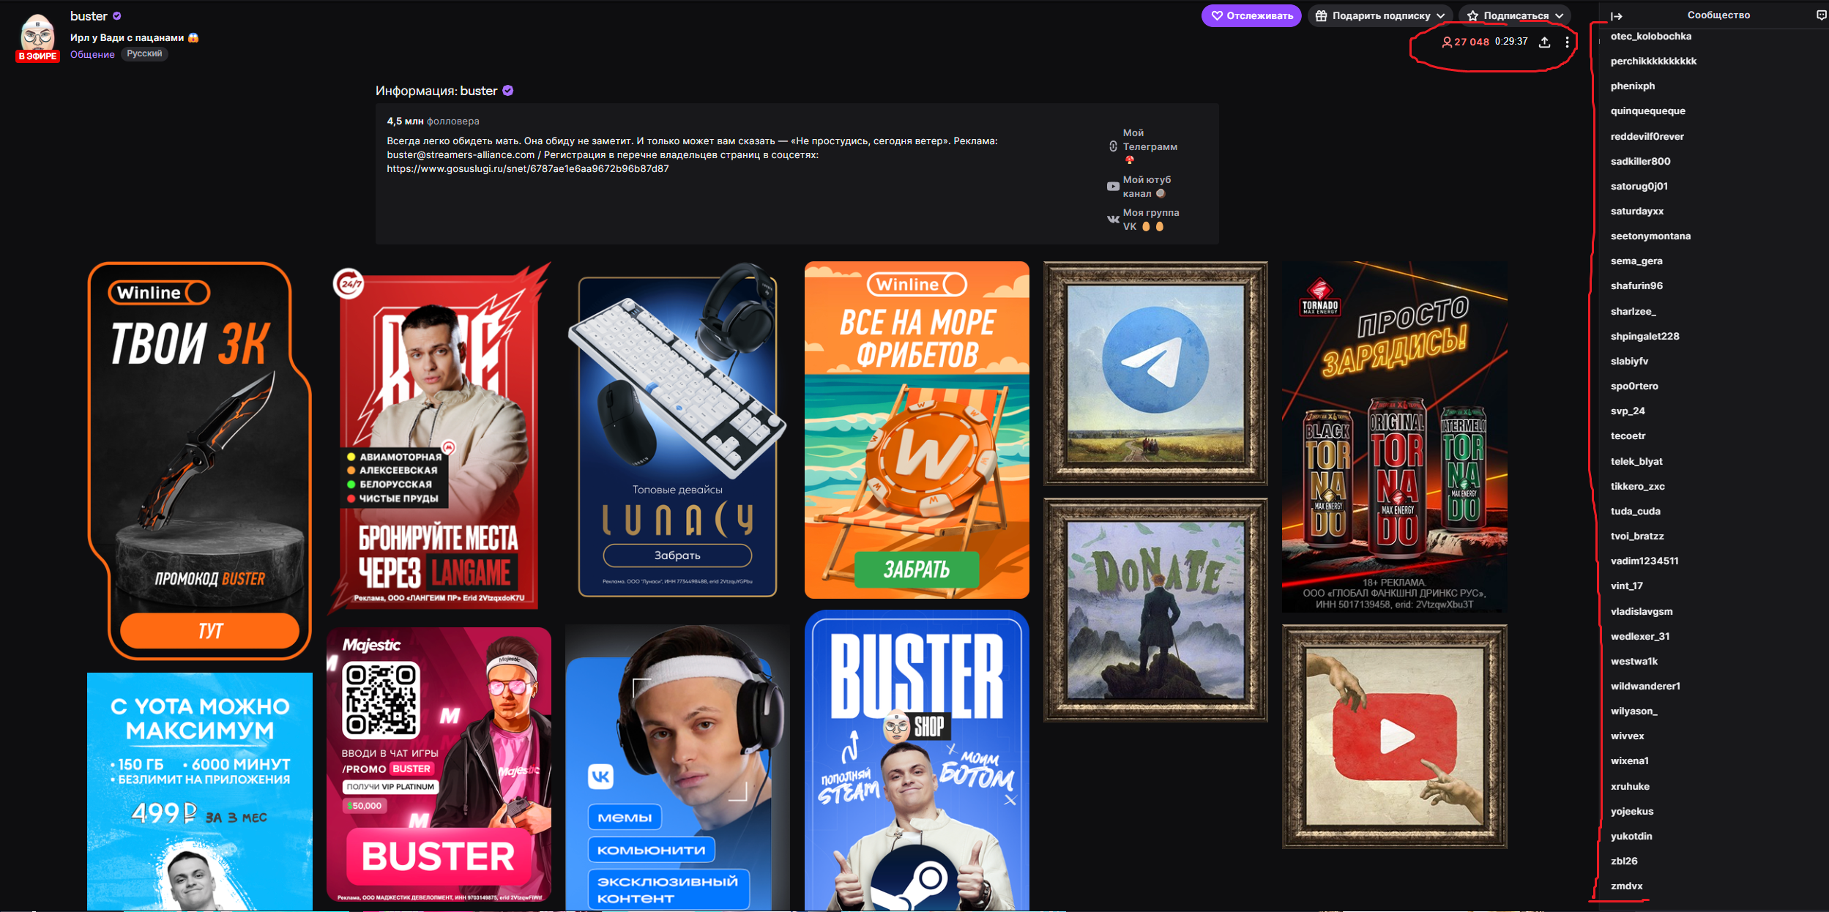Image resolution: width=1829 pixels, height=912 pixels.
Task: Click the verified badge next to buster name
Action: click(117, 15)
